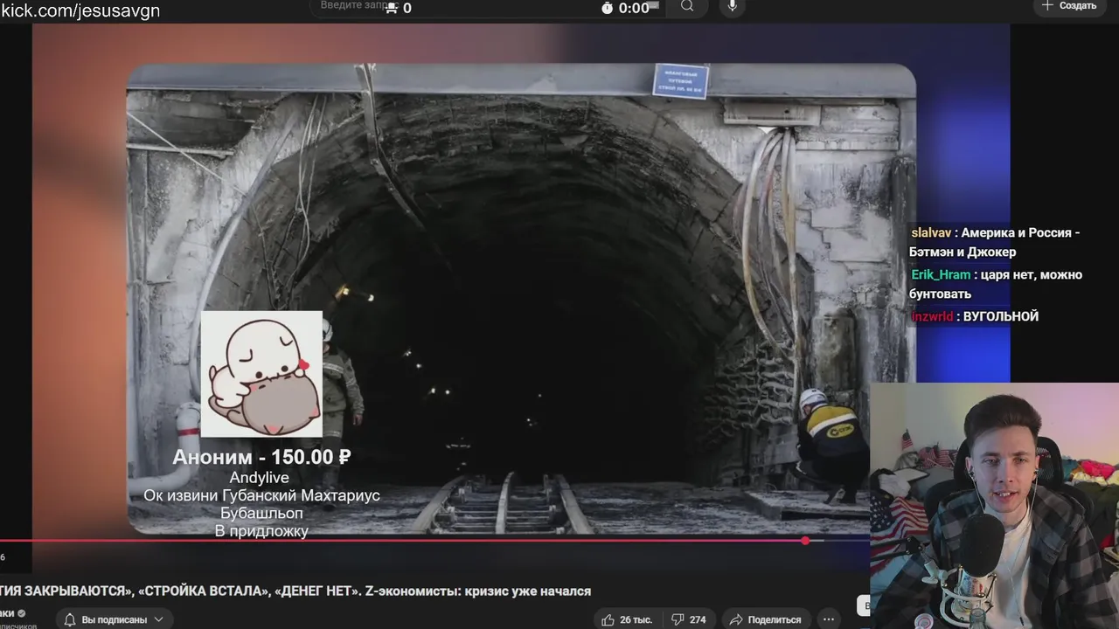Screen dimensions: 1119x629
Task: Search YouTube with the magnifier icon
Action: [x=687, y=7]
